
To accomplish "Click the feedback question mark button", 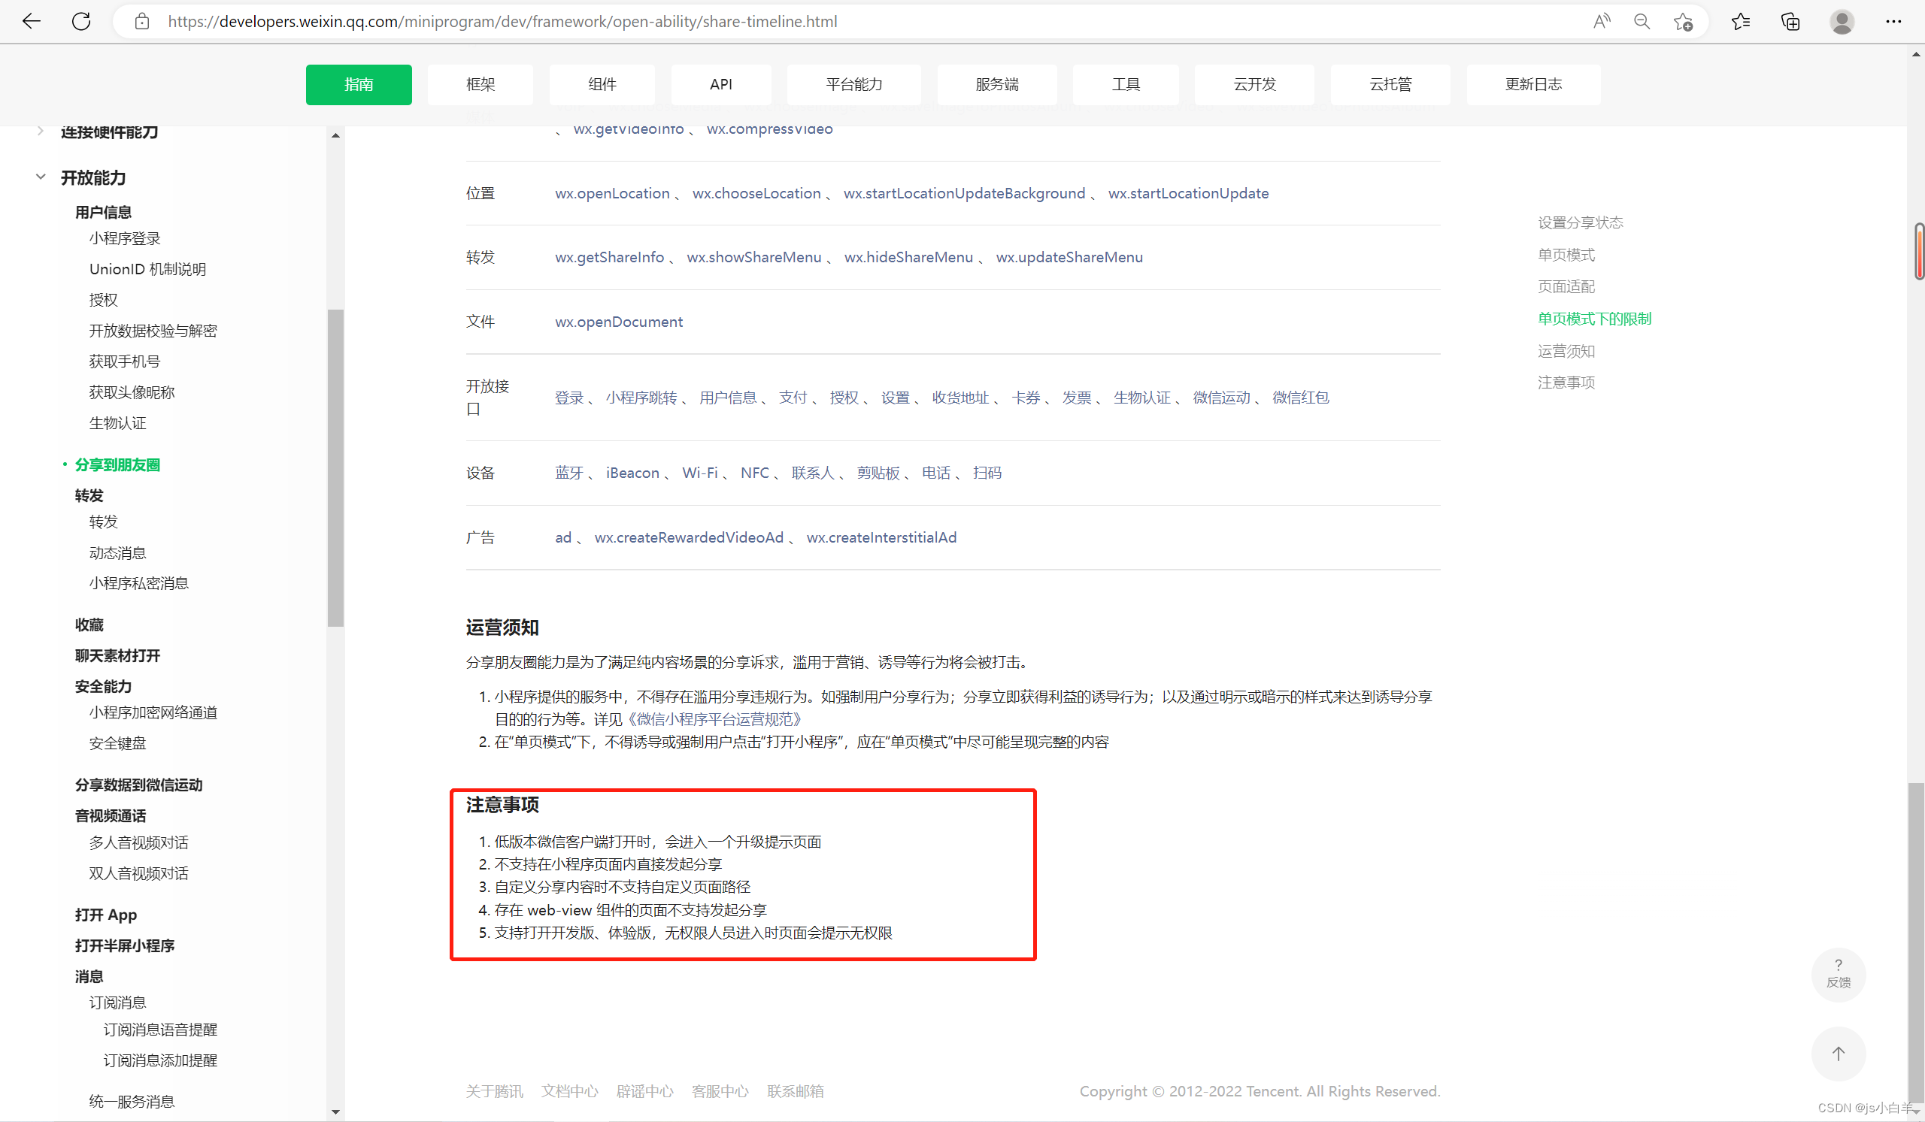I will [x=1839, y=975].
